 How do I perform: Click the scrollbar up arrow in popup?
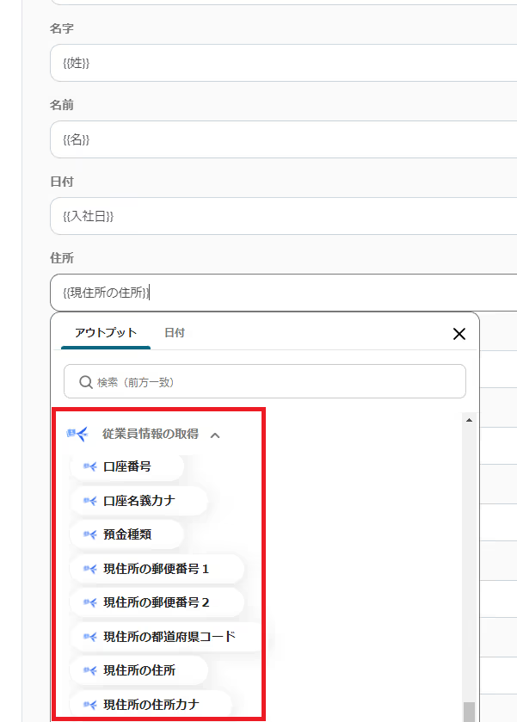point(469,420)
